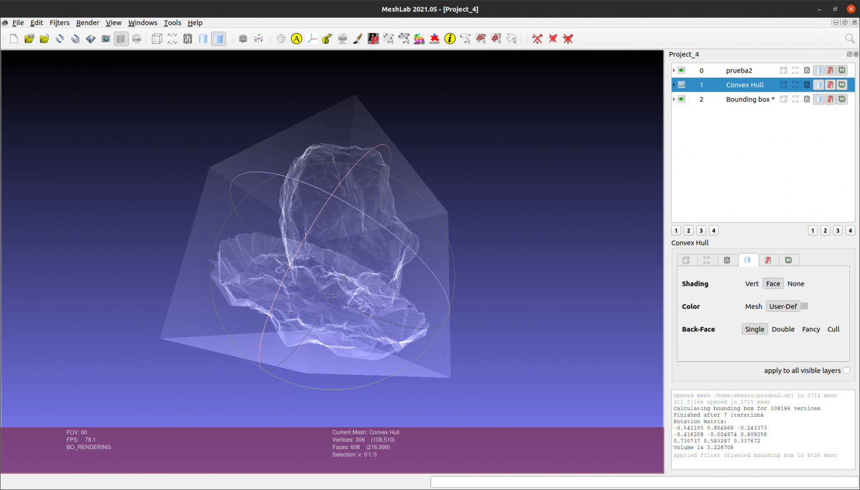860x490 pixels.
Task: Expand the Convex Hull layer tree entry
Action: (x=674, y=84)
